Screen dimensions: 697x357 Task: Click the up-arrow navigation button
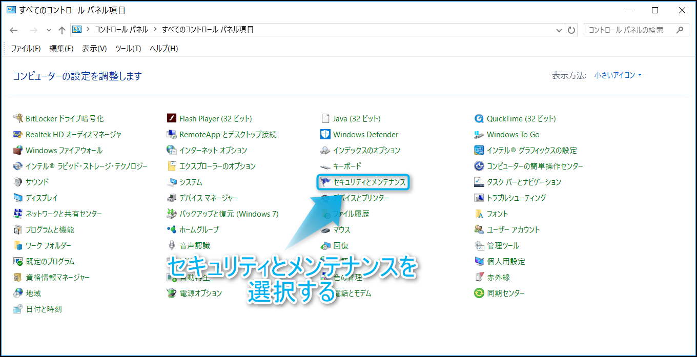pos(62,30)
